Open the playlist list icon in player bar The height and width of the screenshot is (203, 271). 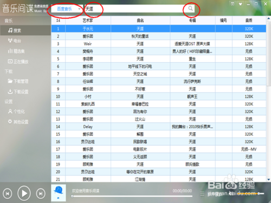click(202, 194)
